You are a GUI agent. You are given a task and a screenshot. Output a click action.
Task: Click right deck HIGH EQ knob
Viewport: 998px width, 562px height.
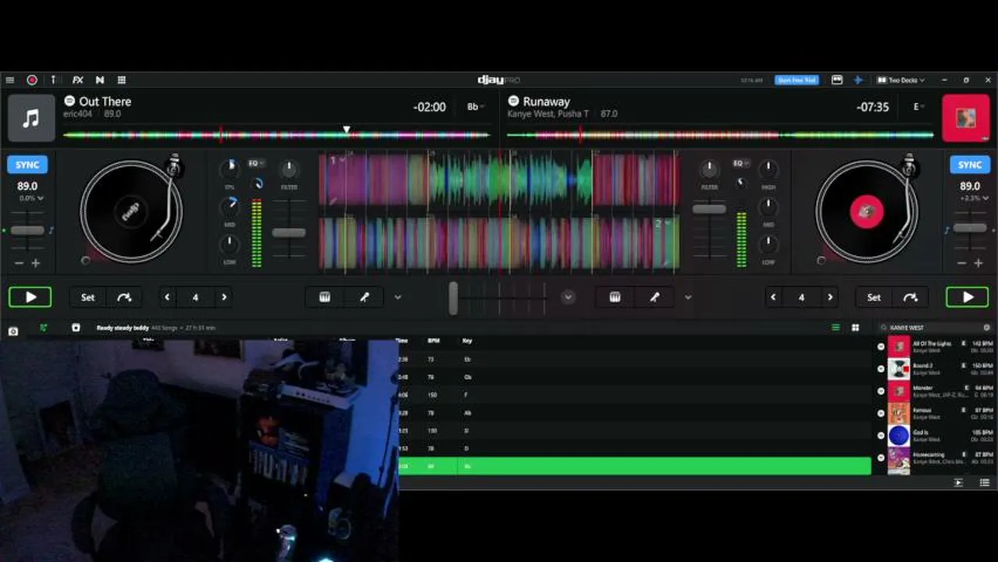768,168
